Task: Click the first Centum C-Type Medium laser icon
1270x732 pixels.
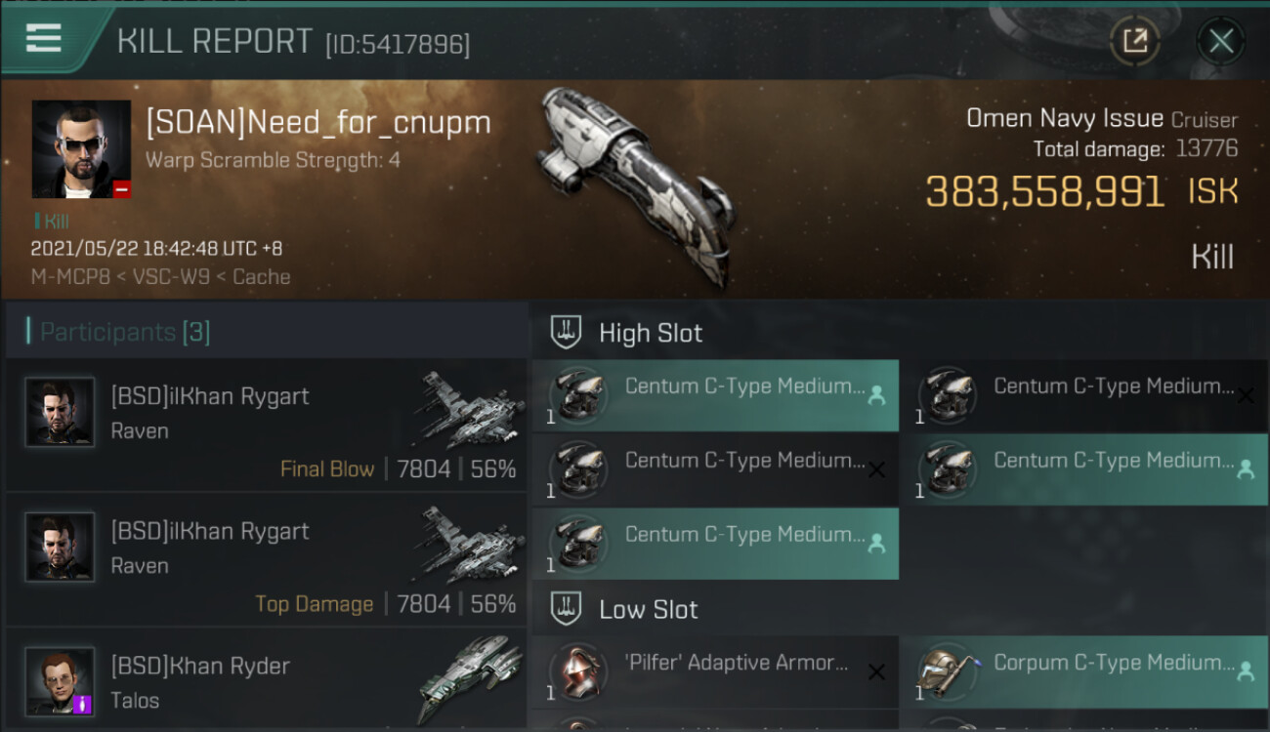Action: tap(577, 395)
